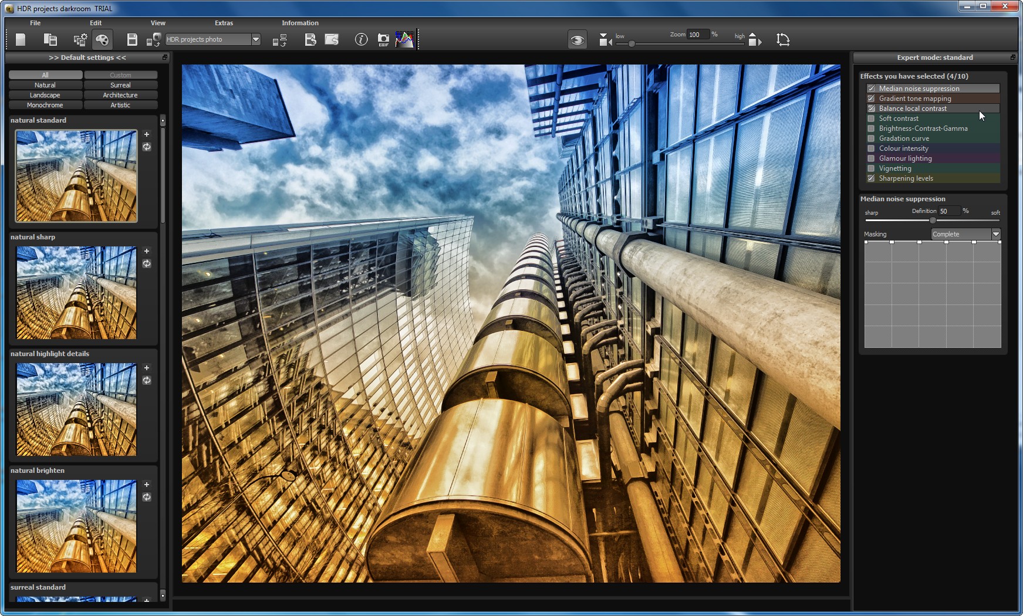Select the colour palette post-processing icon
Screen dimensions: 1023x616
click(102, 39)
